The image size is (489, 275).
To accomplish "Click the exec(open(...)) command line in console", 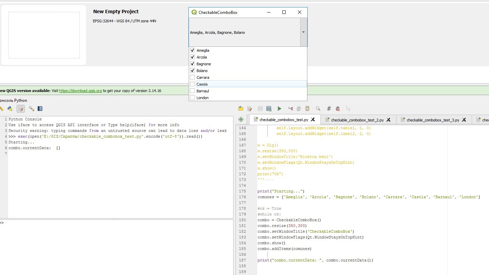I will pos(105,136).
